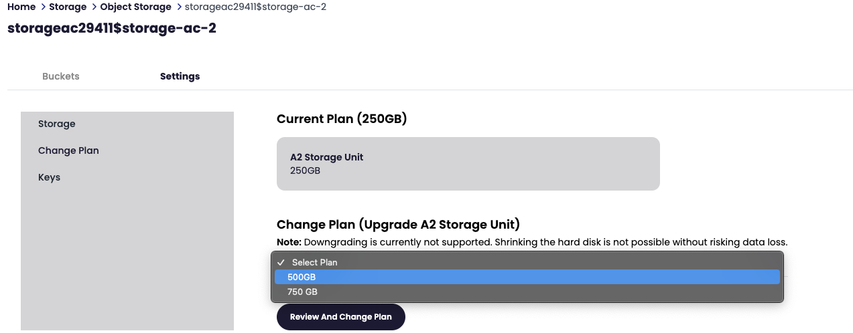
Task: Click the chevron after Object Storage breadcrumb
Action: (x=178, y=7)
